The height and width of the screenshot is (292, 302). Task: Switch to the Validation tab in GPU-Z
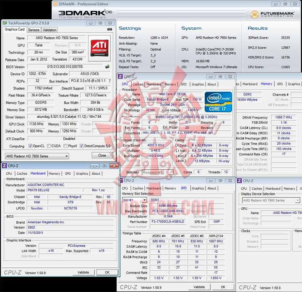49,30
